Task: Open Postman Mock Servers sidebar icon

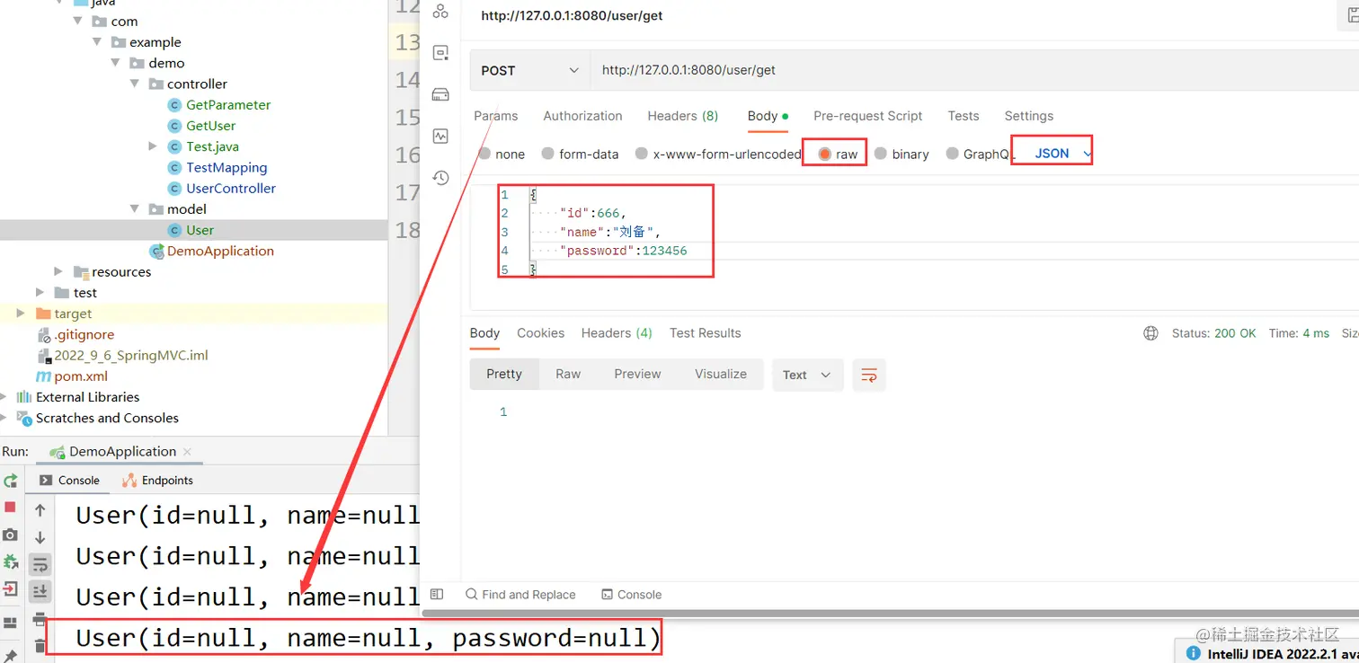Action: point(440,53)
